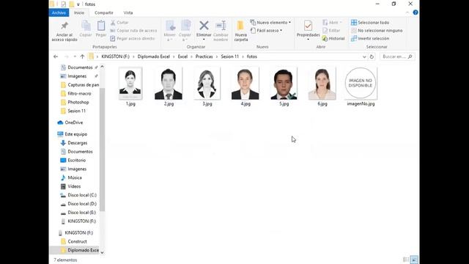Select Construct folder in tree
The image size is (469, 264).
click(73, 241)
